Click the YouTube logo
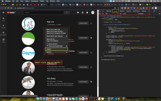 click(11, 12)
